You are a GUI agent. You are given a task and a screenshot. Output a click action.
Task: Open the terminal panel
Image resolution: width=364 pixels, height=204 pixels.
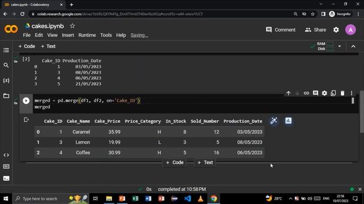click(x=6, y=178)
